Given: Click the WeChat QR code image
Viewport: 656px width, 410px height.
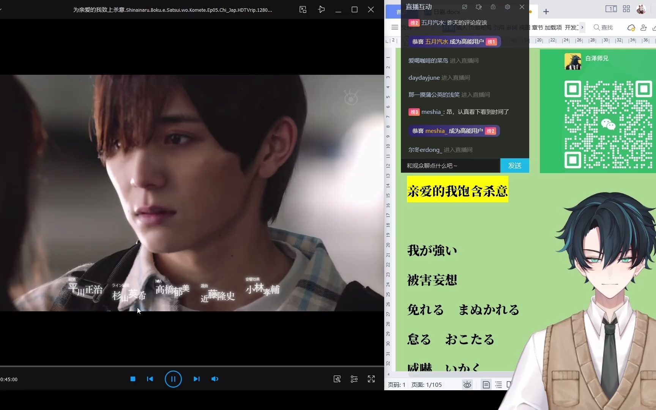Looking at the screenshot, I should 608,125.
